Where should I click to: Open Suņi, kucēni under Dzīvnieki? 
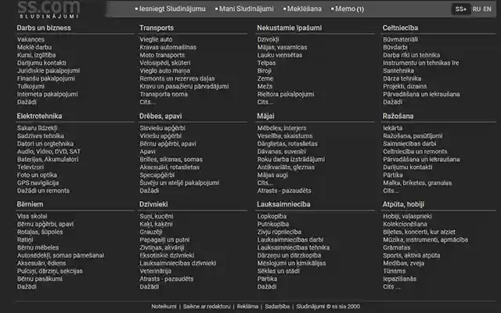click(155, 216)
